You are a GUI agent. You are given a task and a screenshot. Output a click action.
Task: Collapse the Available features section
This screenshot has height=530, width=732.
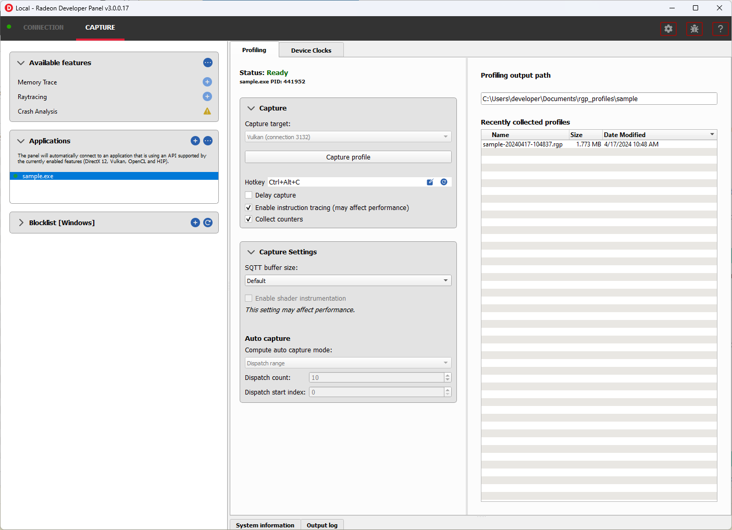pos(21,63)
